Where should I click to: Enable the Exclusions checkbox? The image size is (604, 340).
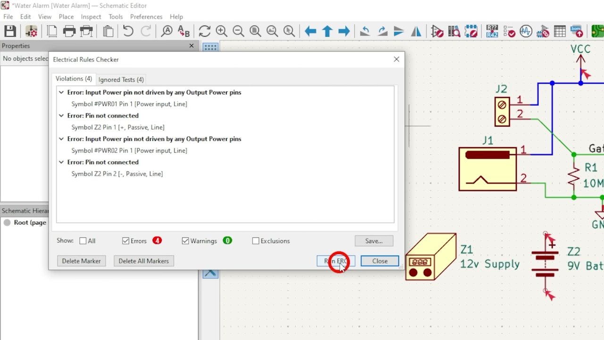[x=256, y=241]
